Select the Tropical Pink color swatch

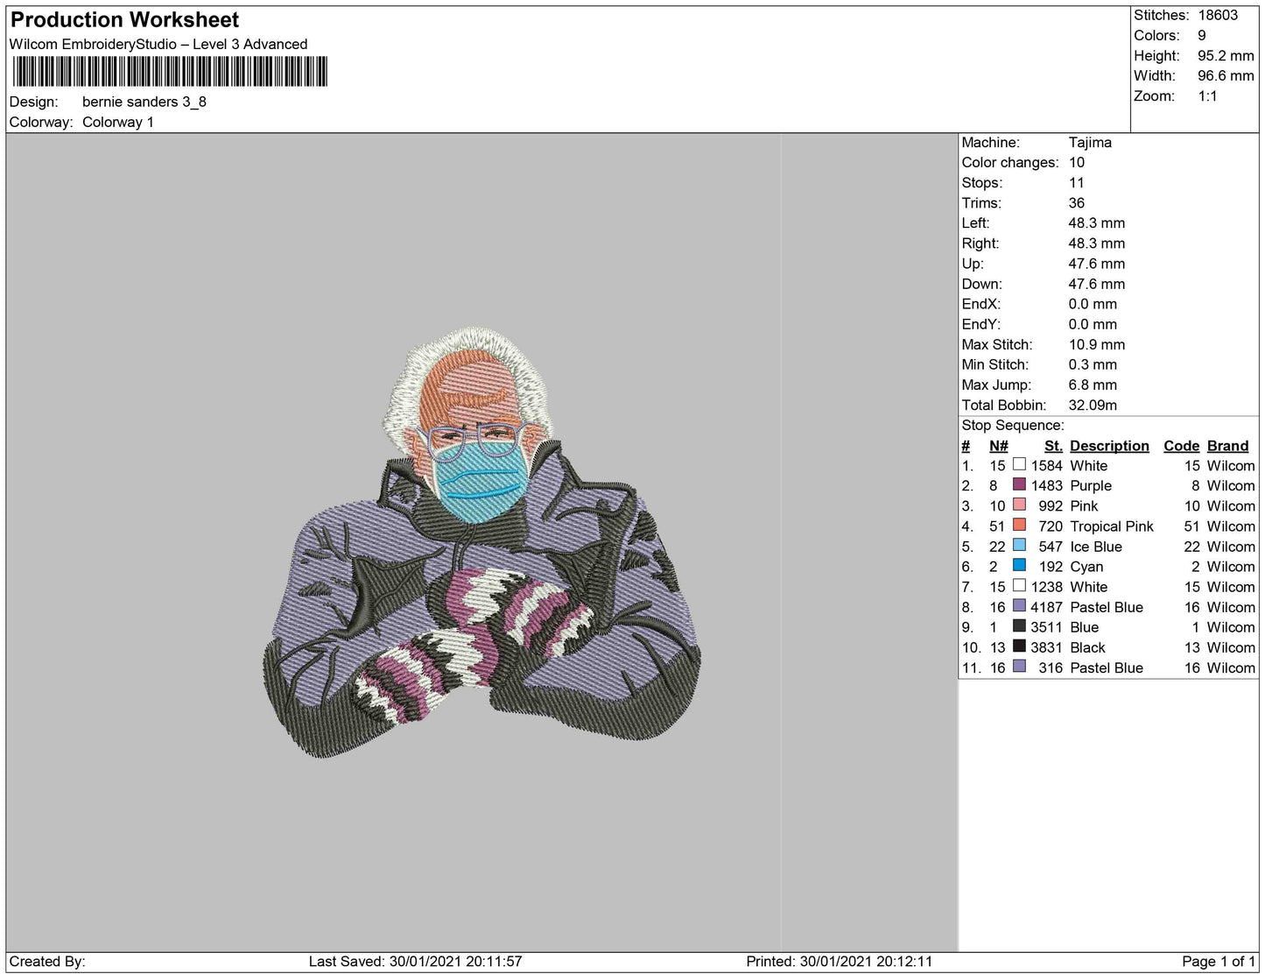[x=1019, y=526]
